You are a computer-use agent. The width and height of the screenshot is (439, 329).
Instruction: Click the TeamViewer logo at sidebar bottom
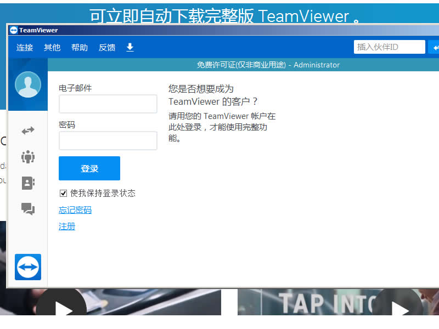pyautogui.click(x=27, y=267)
